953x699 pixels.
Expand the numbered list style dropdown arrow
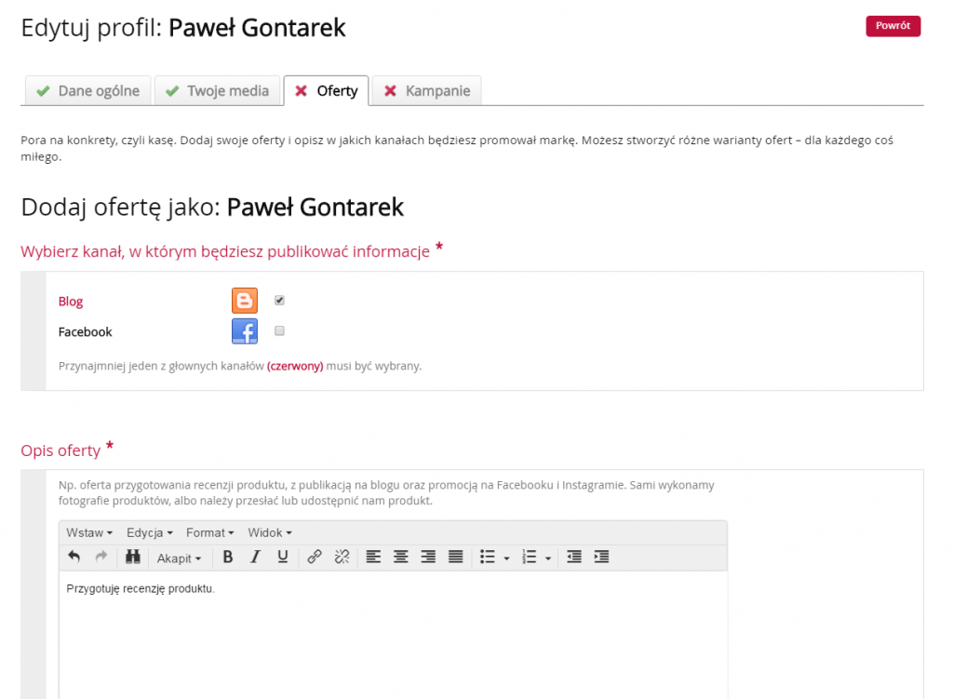tap(548, 558)
